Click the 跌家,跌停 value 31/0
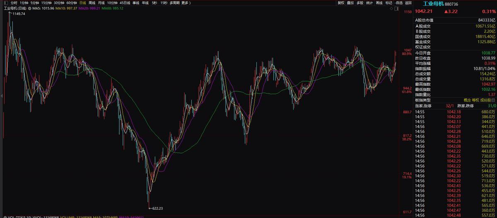 click(491, 106)
